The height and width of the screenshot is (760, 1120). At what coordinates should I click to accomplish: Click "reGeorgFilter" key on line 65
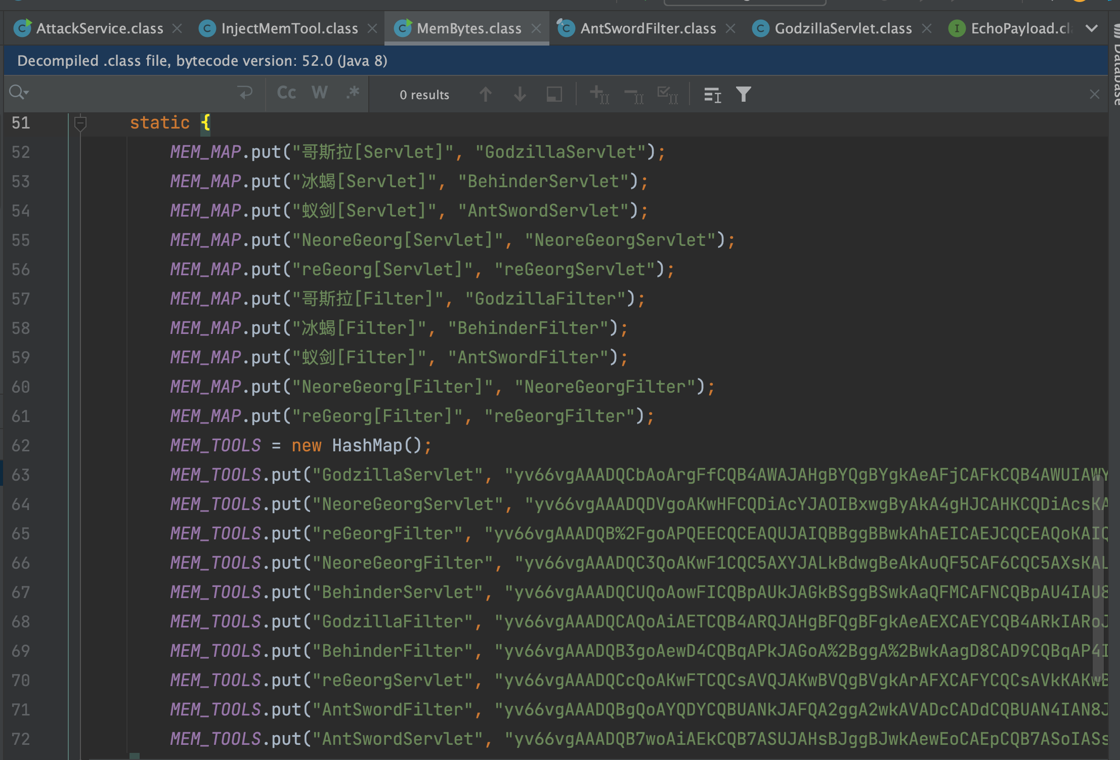pos(387,534)
